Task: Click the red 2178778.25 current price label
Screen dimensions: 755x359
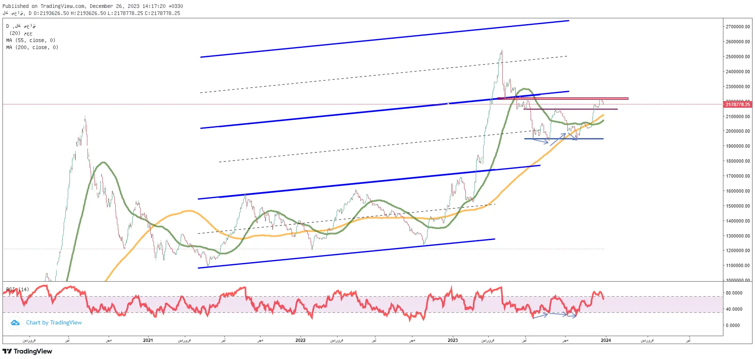Action: coord(738,104)
